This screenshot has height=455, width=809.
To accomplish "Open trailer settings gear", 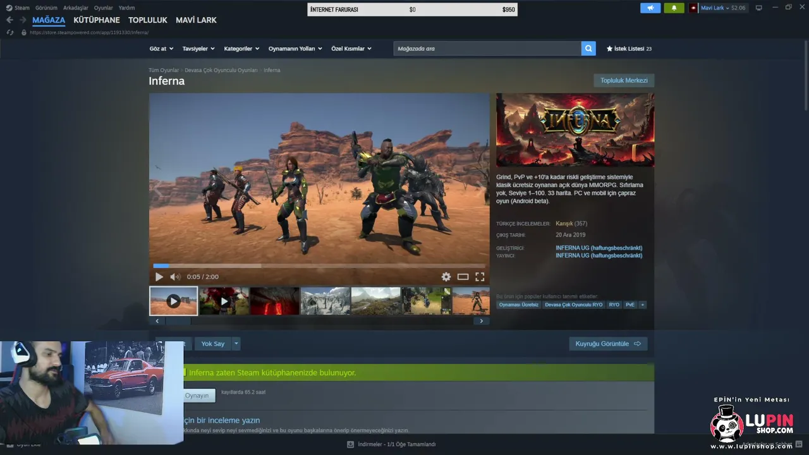I will coord(446,277).
